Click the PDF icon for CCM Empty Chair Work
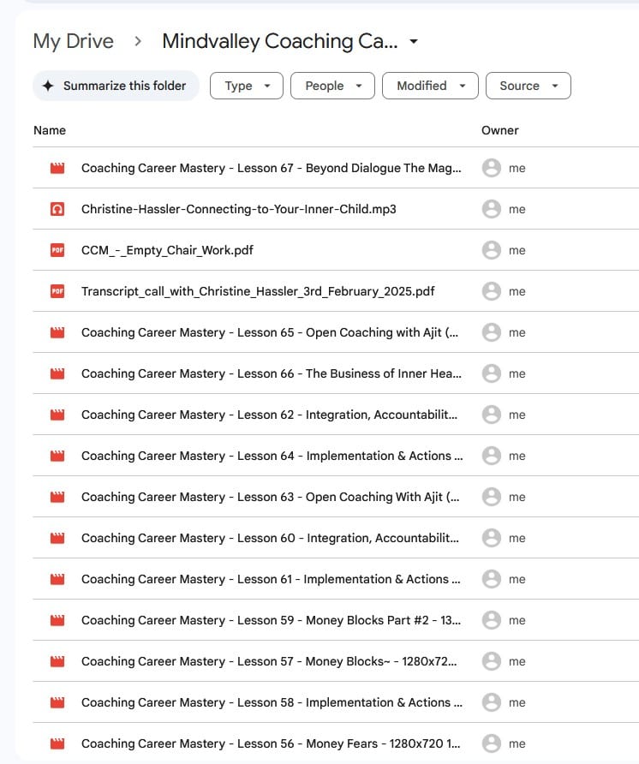The width and height of the screenshot is (639, 764). click(x=57, y=251)
